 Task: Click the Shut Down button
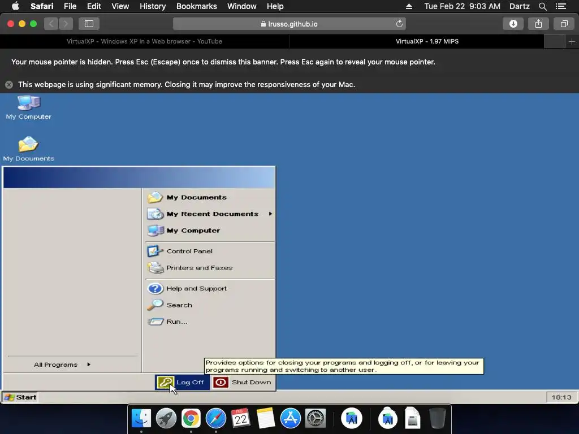pyautogui.click(x=243, y=383)
